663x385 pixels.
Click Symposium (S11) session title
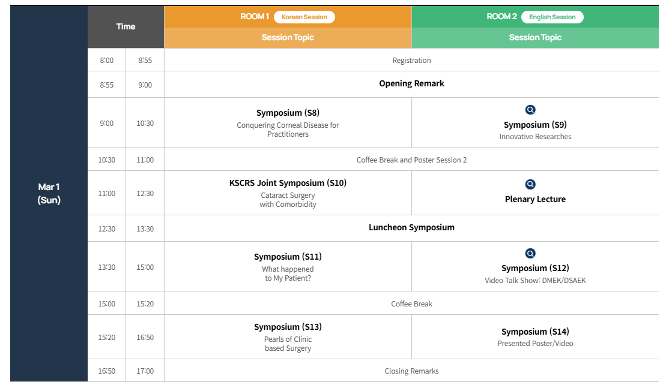(x=288, y=257)
